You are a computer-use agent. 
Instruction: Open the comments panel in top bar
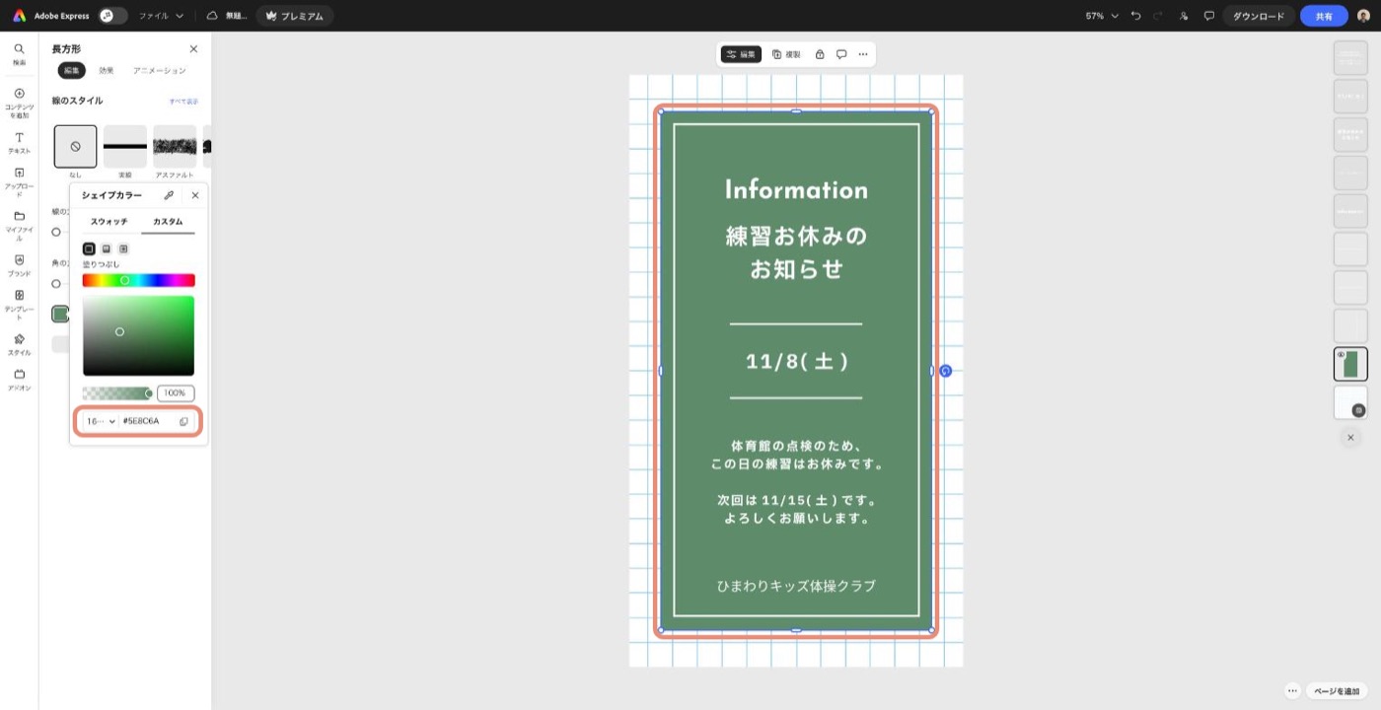[x=1208, y=16]
